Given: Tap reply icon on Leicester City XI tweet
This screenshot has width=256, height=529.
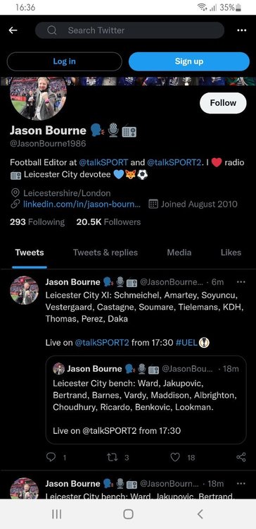Looking at the screenshot, I should coord(51,457).
